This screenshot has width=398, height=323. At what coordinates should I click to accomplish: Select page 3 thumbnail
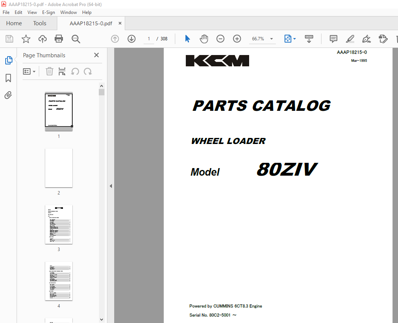click(x=59, y=225)
